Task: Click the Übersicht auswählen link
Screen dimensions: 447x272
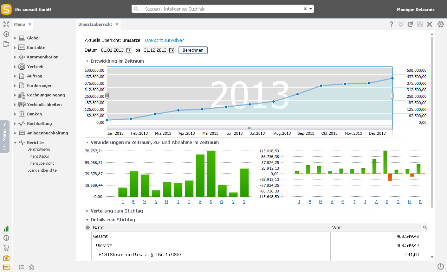Action: point(164,40)
